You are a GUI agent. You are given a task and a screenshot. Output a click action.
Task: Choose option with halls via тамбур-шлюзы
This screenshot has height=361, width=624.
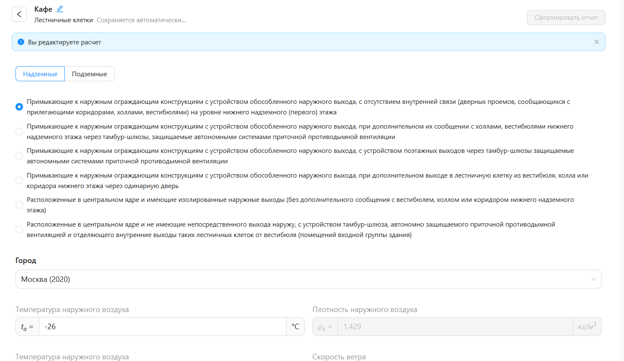(x=19, y=132)
